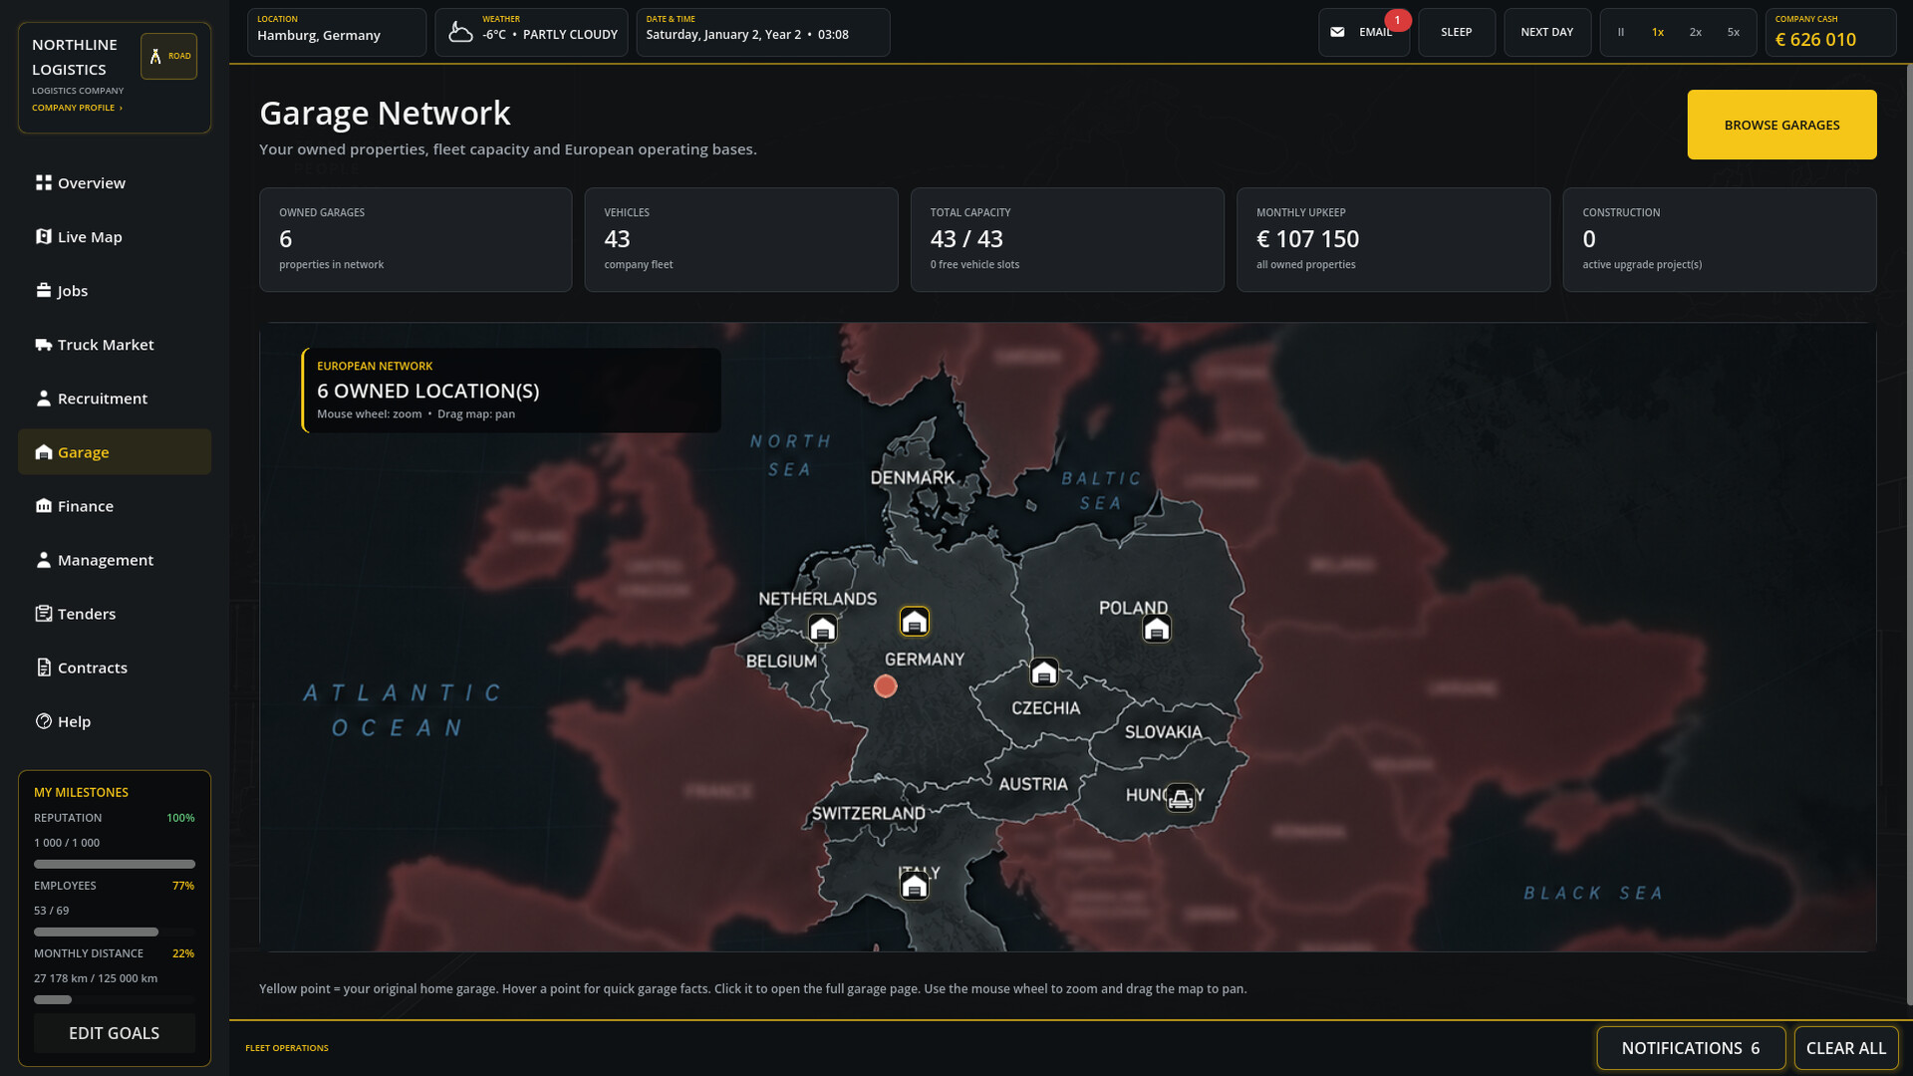This screenshot has height=1076, width=1913.
Task: Pause the game time
Action: point(1621,33)
